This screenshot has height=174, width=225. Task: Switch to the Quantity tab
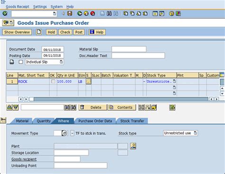[x=44, y=121]
